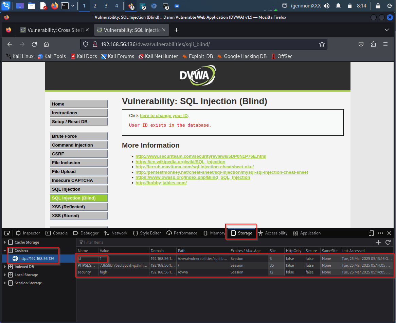Open the Command Injection page
This screenshot has height=323, width=396.
[x=78, y=145]
